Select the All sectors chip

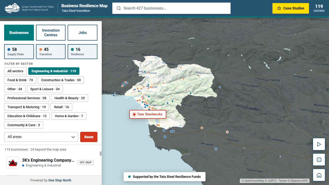[15, 71]
